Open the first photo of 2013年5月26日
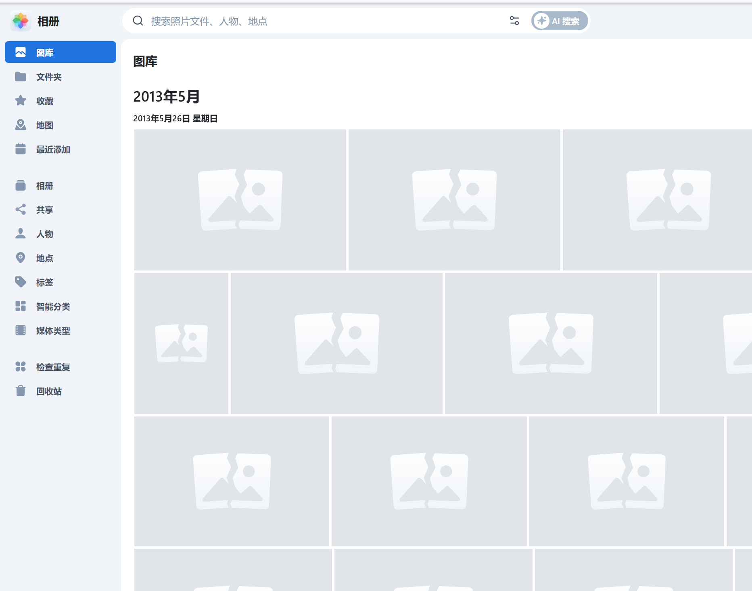Viewport: 752px width, 591px height. point(240,200)
